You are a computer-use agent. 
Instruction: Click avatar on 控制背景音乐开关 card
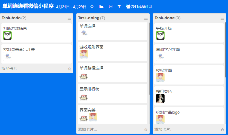(x=7, y=56)
